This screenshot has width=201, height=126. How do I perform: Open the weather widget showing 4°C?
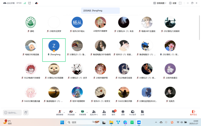click(7, 122)
